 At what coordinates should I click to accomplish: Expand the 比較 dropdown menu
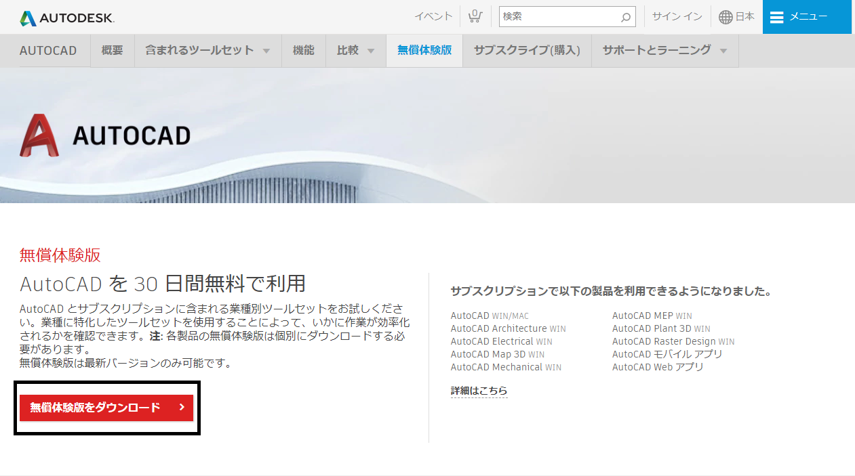coord(356,51)
